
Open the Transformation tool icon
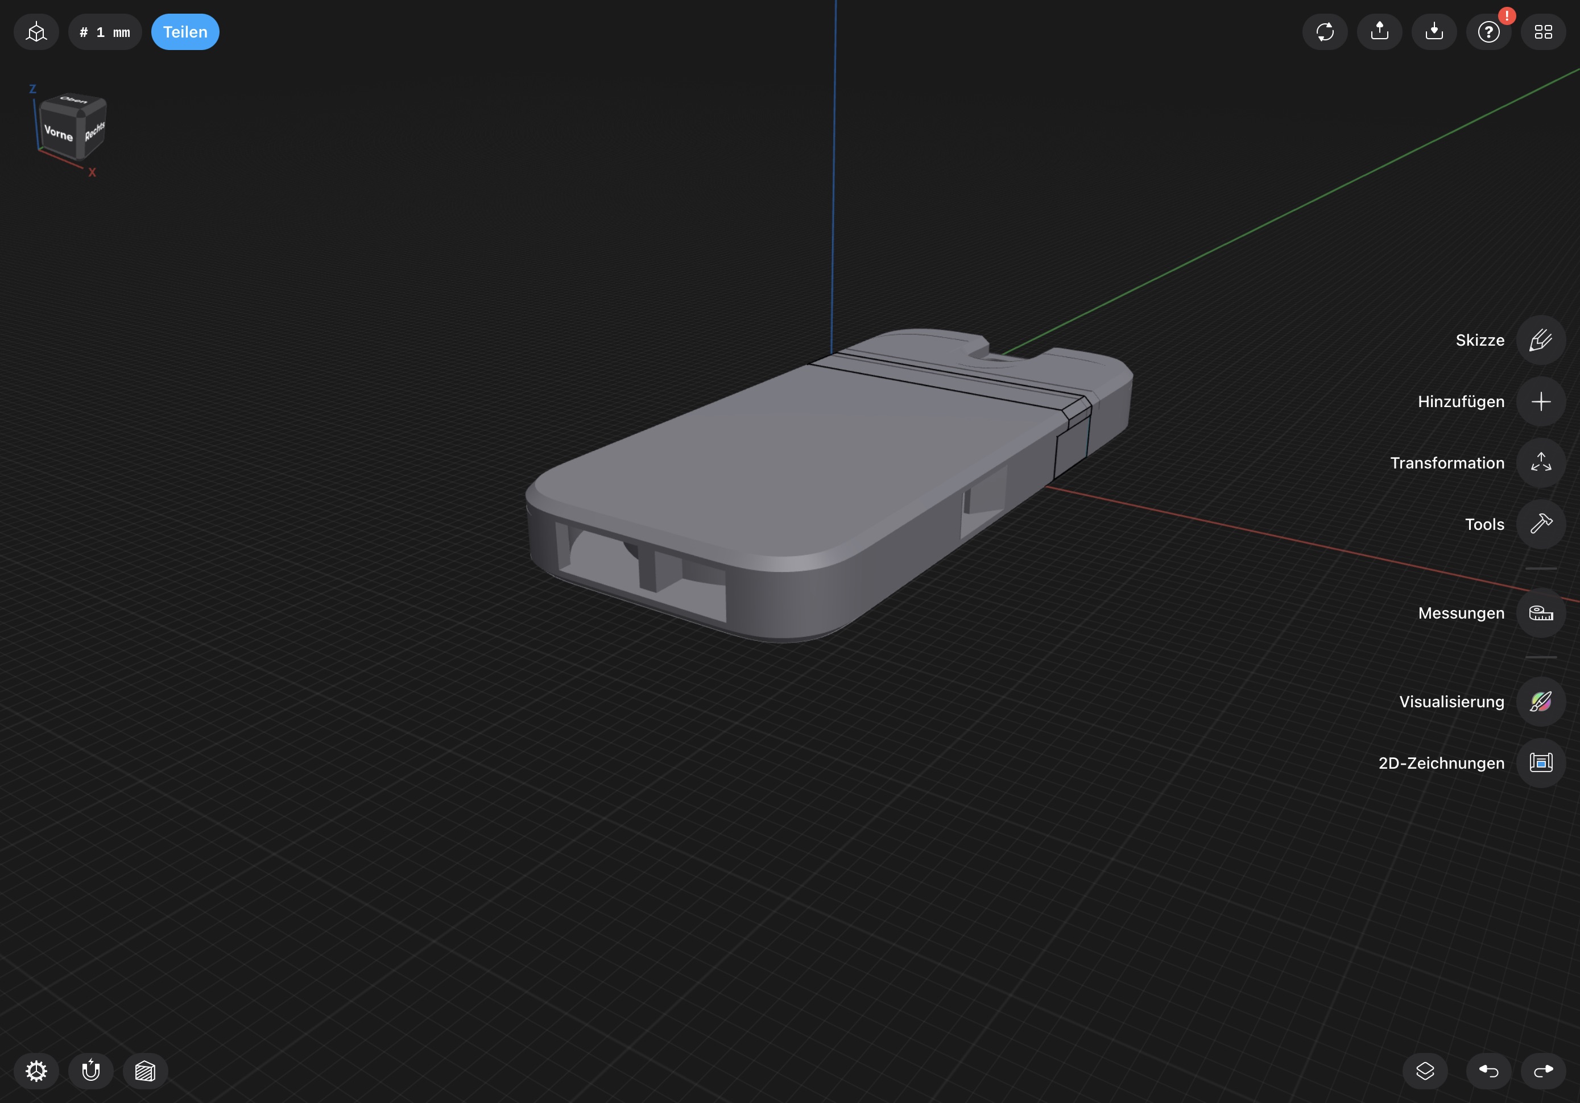pyautogui.click(x=1541, y=462)
